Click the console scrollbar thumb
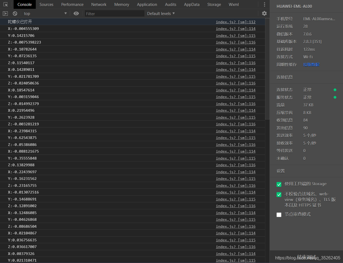343x263 pixels. coord(267,69)
